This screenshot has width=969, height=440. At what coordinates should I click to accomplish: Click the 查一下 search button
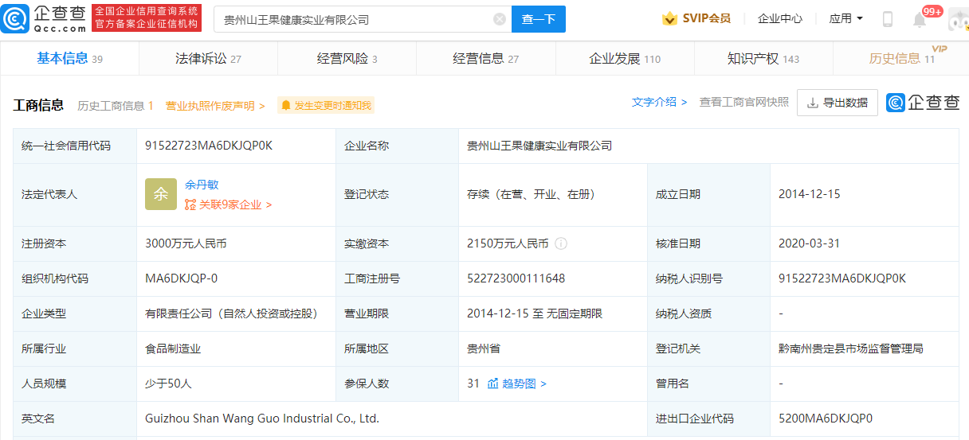(x=539, y=19)
